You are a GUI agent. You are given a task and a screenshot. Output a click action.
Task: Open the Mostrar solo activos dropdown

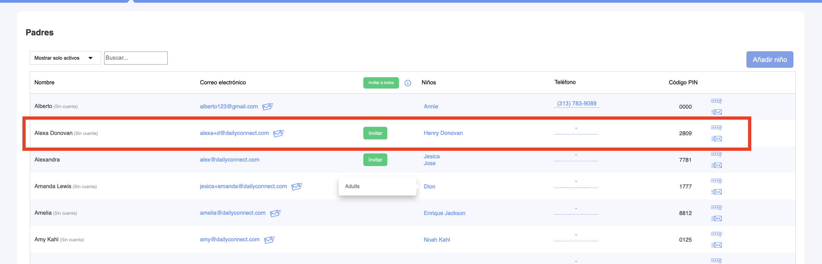(65, 58)
